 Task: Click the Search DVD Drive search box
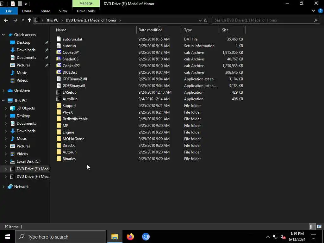point(266,20)
